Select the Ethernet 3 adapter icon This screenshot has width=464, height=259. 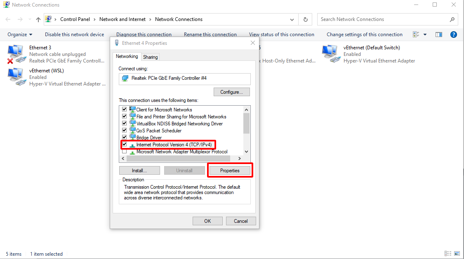(16, 54)
